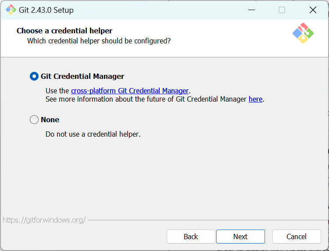This screenshot has height=251, width=329.
Task: Click the maximize window button
Action: point(282,10)
